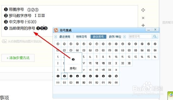
Task: Insert Roman numeral Ⅰ symbol
Action: click(x=58, y=63)
